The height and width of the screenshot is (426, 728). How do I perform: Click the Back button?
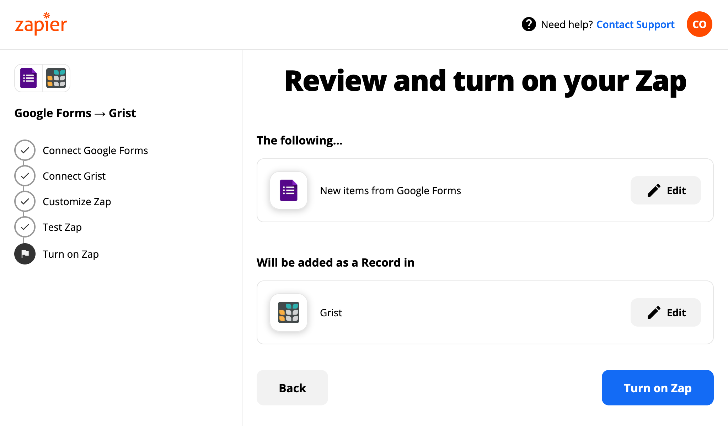pos(292,388)
